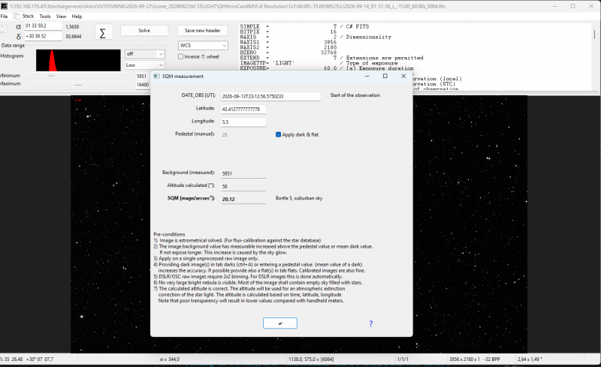601x367 pixels.
Task: Click the Maximum value field 16480
Action: click(x=142, y=85)
